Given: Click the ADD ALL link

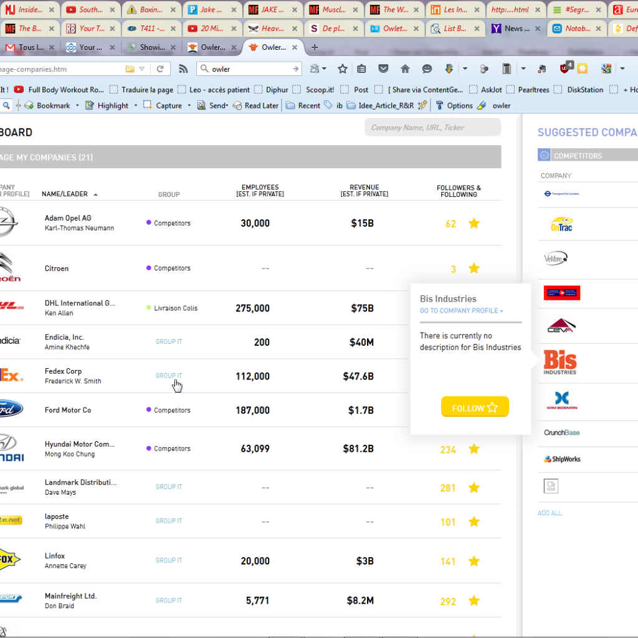Looking at the screenshot, I should 550,513.
